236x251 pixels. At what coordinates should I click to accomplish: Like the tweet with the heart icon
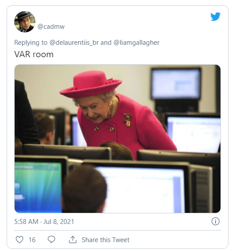[20, 239]
